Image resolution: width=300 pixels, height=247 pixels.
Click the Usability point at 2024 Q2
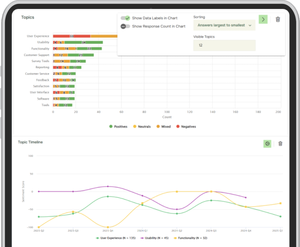177,209
